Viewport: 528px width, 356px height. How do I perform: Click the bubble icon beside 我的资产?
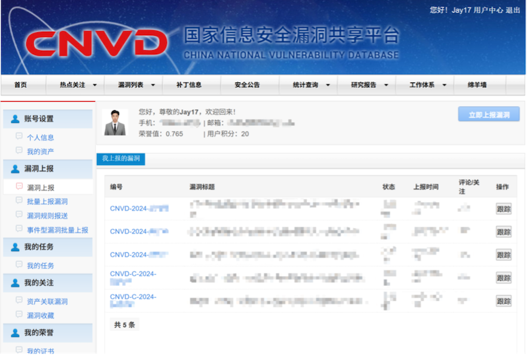click(x=19, y=151)
